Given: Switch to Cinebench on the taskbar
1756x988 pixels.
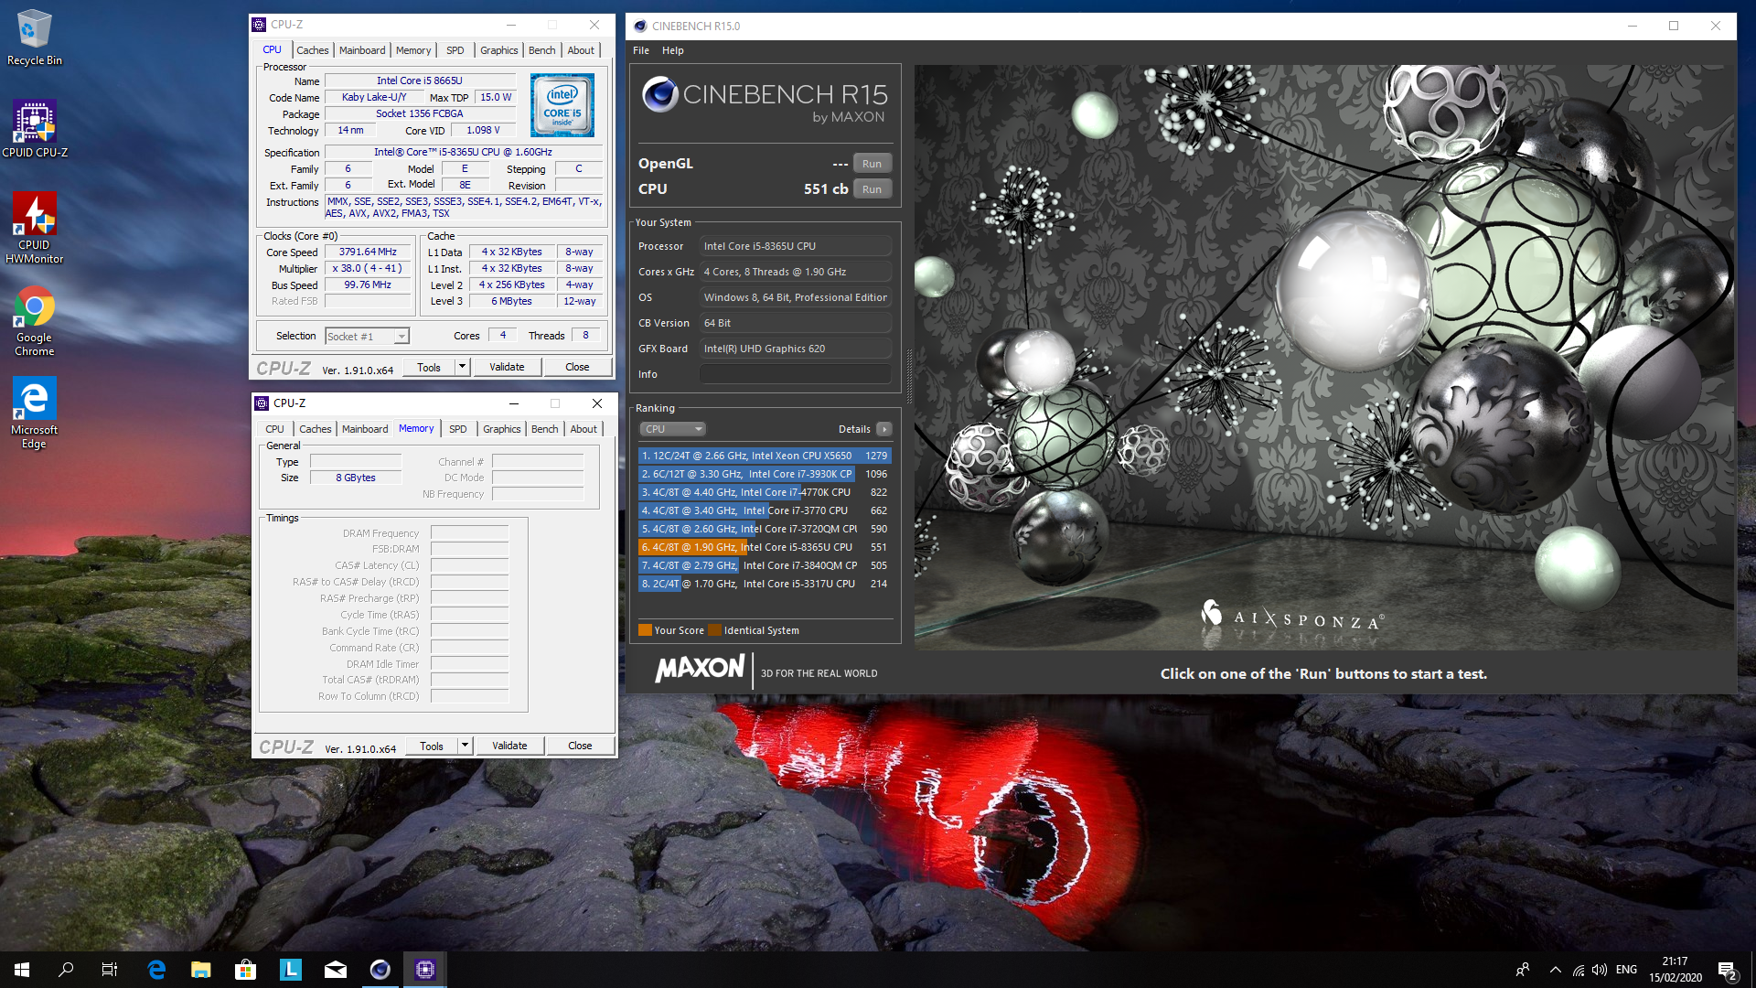Looking at the screenshot, I should [380, 970].
